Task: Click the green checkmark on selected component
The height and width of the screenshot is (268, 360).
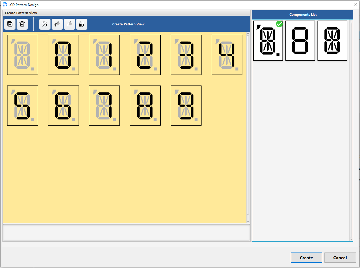Action: pyautogui.click(x=279, y=24)
